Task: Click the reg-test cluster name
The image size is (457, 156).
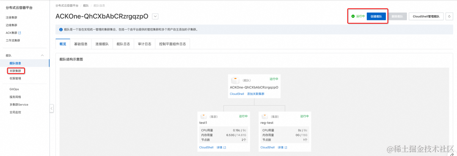Action: click(x=267, y=123)
